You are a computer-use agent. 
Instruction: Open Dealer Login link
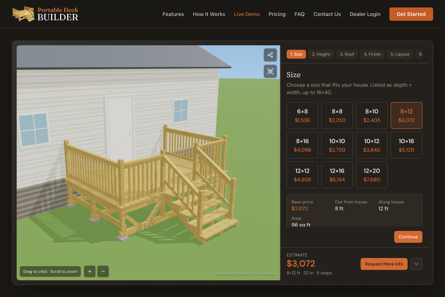pos(365,14)
